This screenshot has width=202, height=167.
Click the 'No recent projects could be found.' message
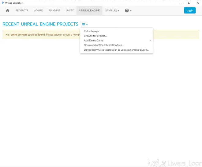25,35
